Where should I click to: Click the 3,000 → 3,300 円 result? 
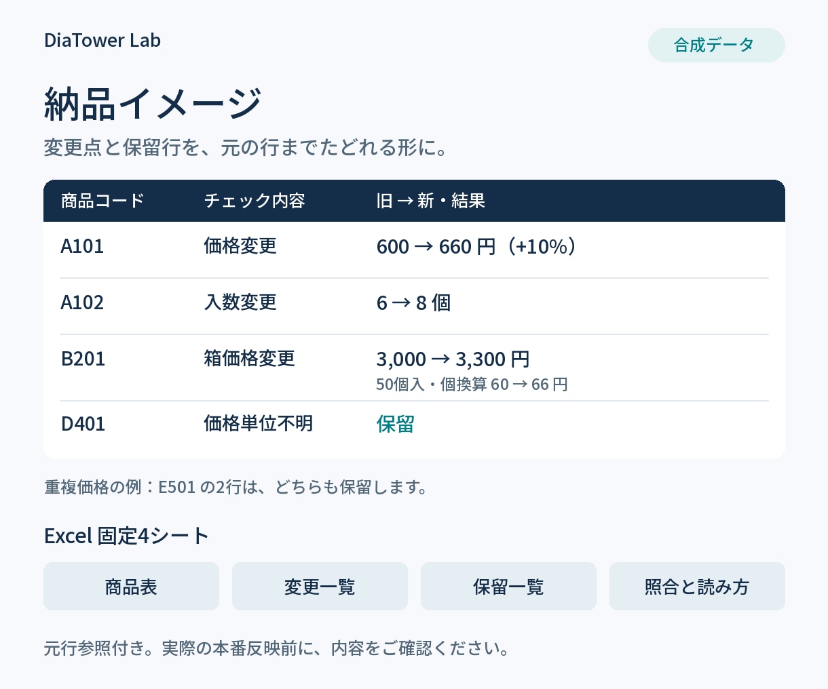[453, 359]
